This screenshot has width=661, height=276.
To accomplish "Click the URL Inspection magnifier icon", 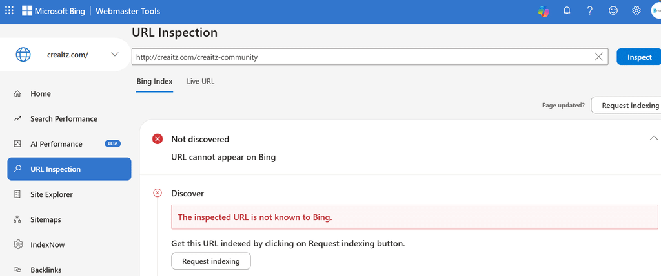I will click(x=17, y=169).
